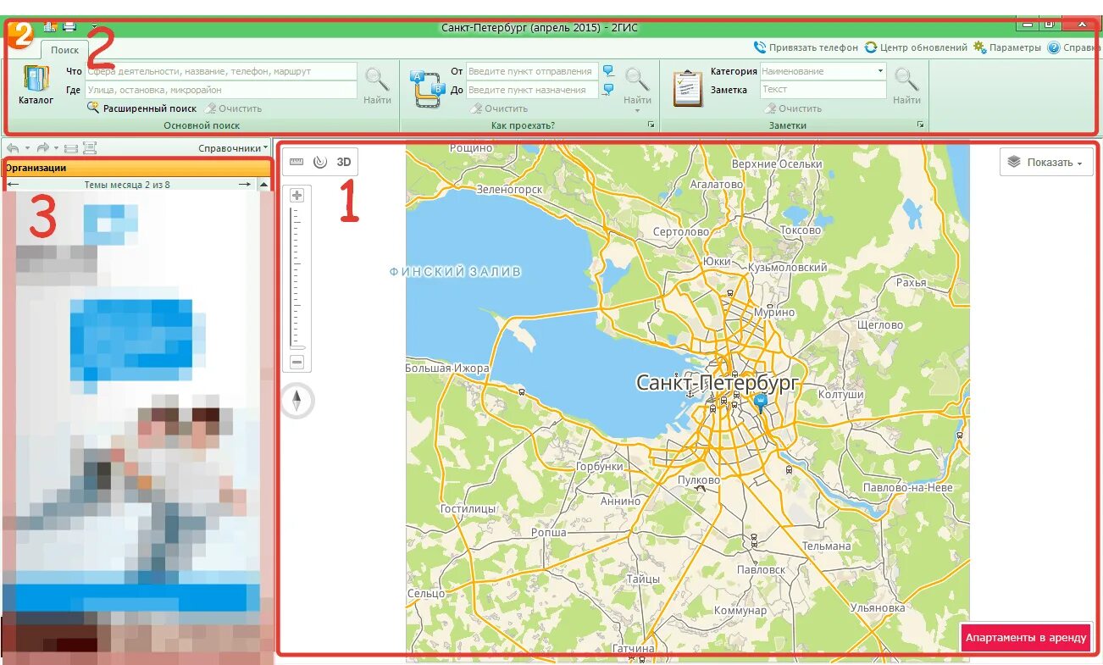The image size is (1103, 665).
Task: Click Очистить in Как проехать group
Action: tap(499, 108)
